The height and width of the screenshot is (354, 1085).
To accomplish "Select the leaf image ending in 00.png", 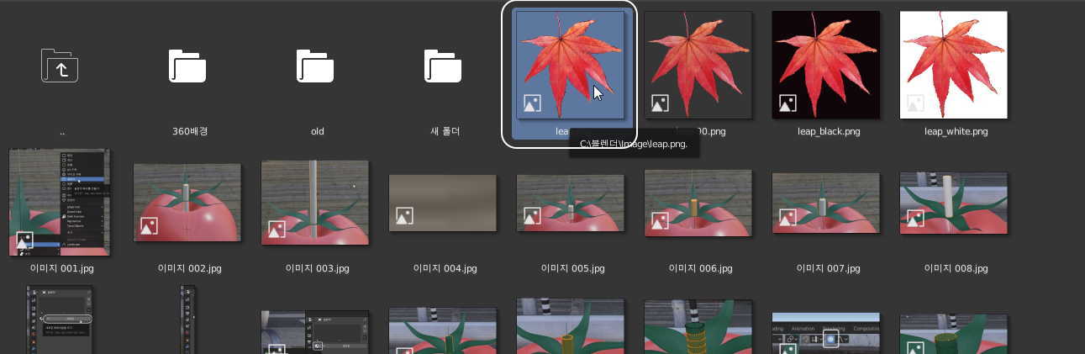I will 698,65.
